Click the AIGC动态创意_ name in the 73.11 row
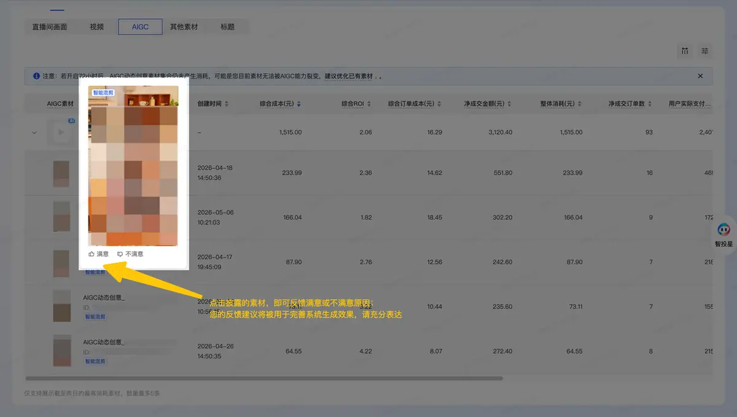 [x=103, y=297]
